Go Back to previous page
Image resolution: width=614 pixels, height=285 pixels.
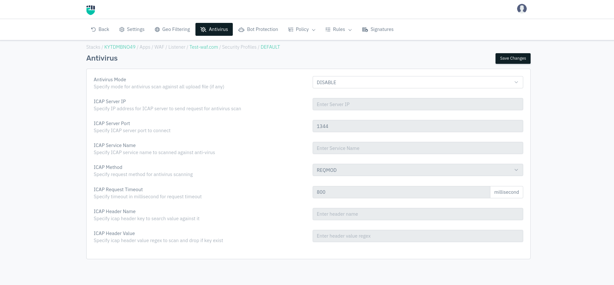(x=100, y=29)
